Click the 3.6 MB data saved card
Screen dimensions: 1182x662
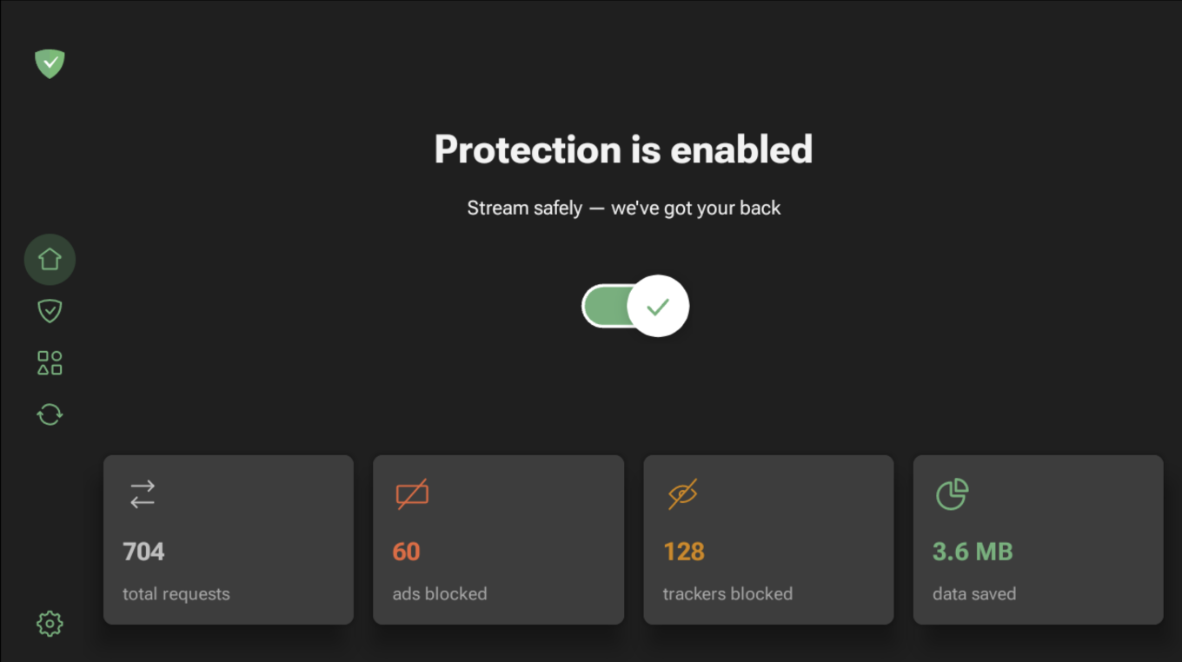tap(1038, 540)
